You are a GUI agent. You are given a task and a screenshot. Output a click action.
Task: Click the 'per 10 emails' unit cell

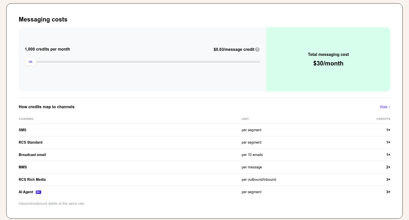pyautogui.click(x=252, y=155)
